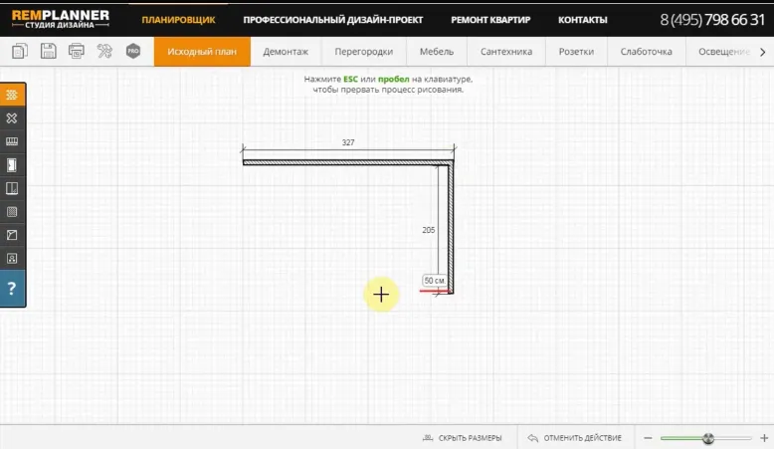Click the ESC keyword in the drawing hint

350,79
